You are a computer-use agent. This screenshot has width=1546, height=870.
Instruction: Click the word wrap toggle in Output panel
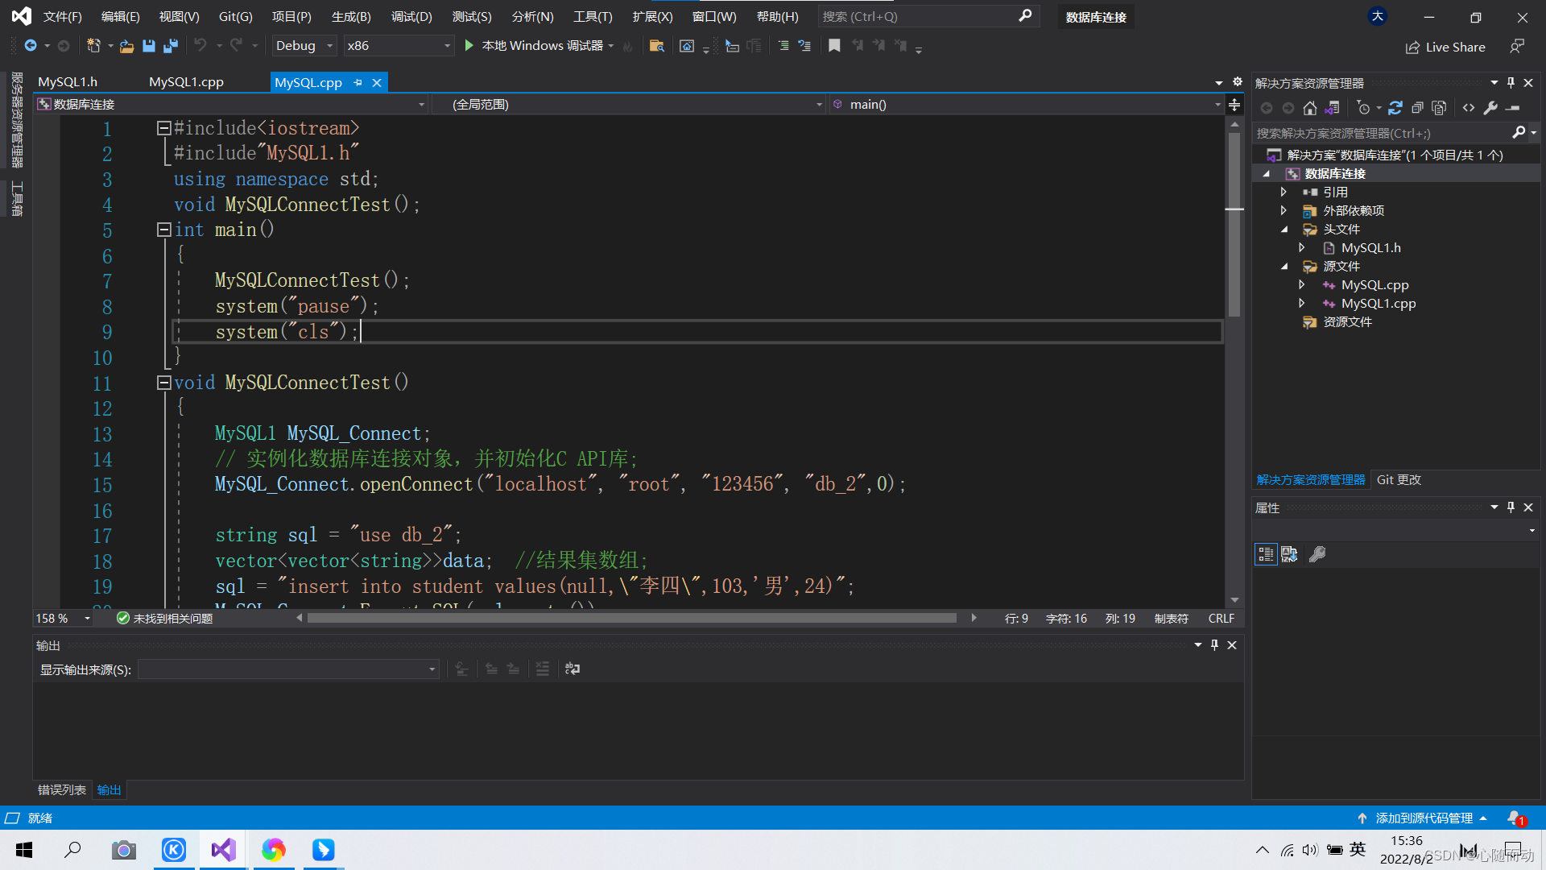[573, 669]
